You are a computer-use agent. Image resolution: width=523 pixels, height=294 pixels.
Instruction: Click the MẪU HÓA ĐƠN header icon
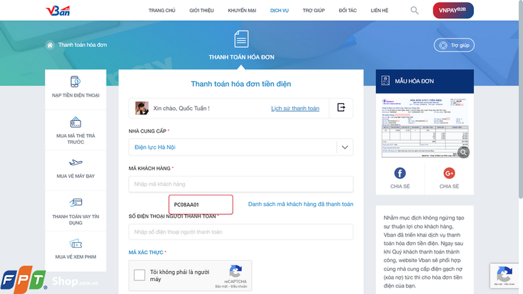[385, 81]
